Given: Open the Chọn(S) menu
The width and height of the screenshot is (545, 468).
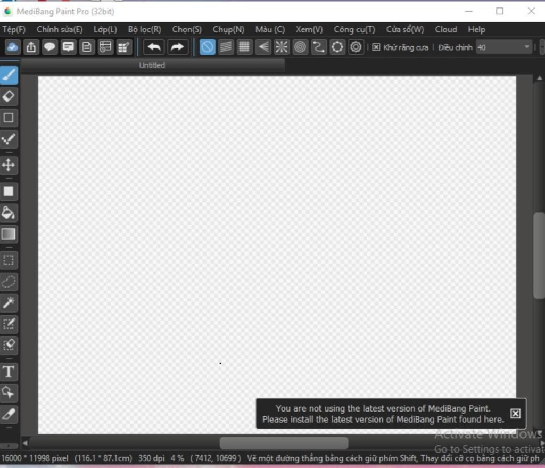Looking at the screenshot, I should tap(187, 30).
